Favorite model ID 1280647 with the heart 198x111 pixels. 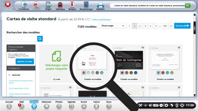pyautogui.click(x=143, y=48)
